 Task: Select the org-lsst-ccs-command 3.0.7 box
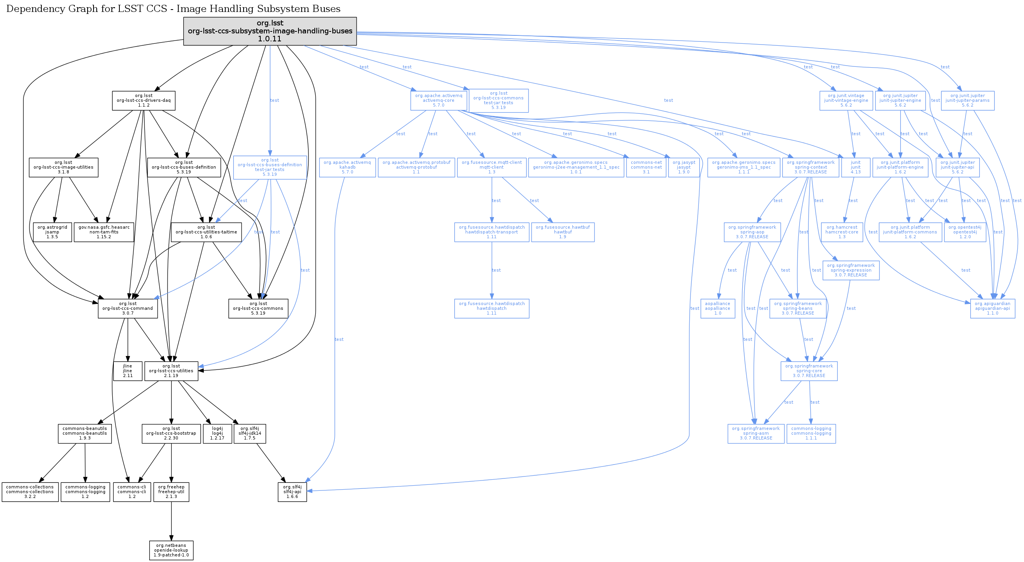(128, 309)
